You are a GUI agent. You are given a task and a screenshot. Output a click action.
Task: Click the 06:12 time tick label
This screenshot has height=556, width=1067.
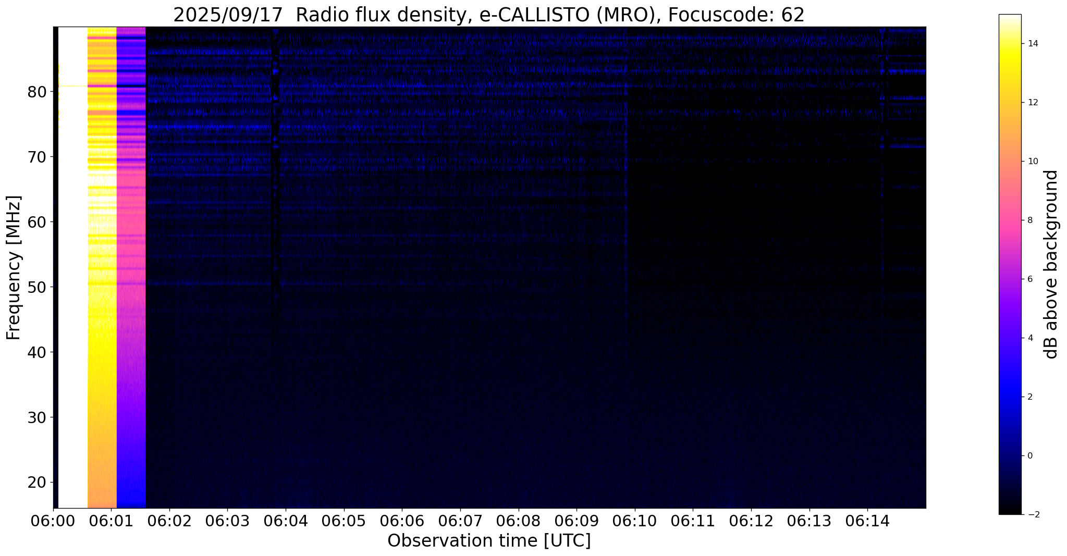(751, 521)
